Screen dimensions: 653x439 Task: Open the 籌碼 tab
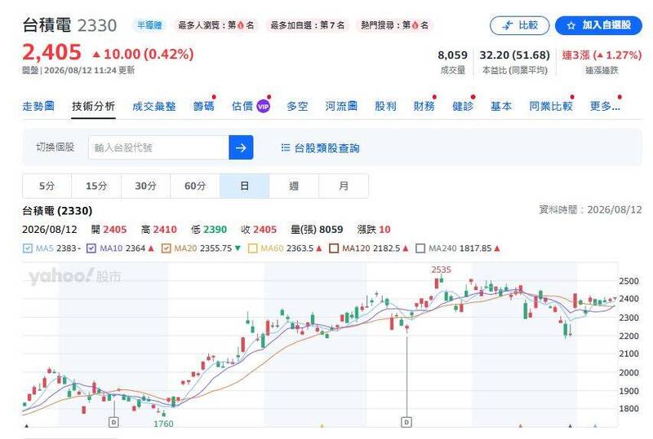(203, 107)
